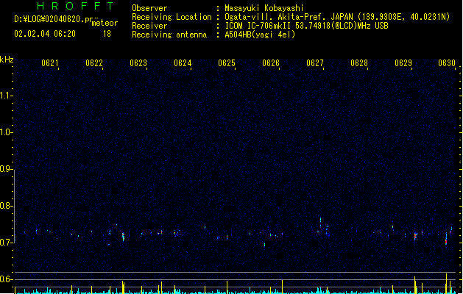Viewport: 463px width, 294px height.
Task: Click the kHz axis unit label
Action: click(7, 60)
